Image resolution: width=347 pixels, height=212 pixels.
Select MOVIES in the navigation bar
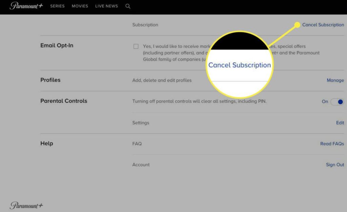click(79, 6)
